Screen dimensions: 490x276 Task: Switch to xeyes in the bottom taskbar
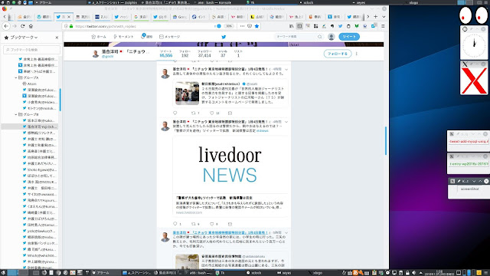point(284,273)
